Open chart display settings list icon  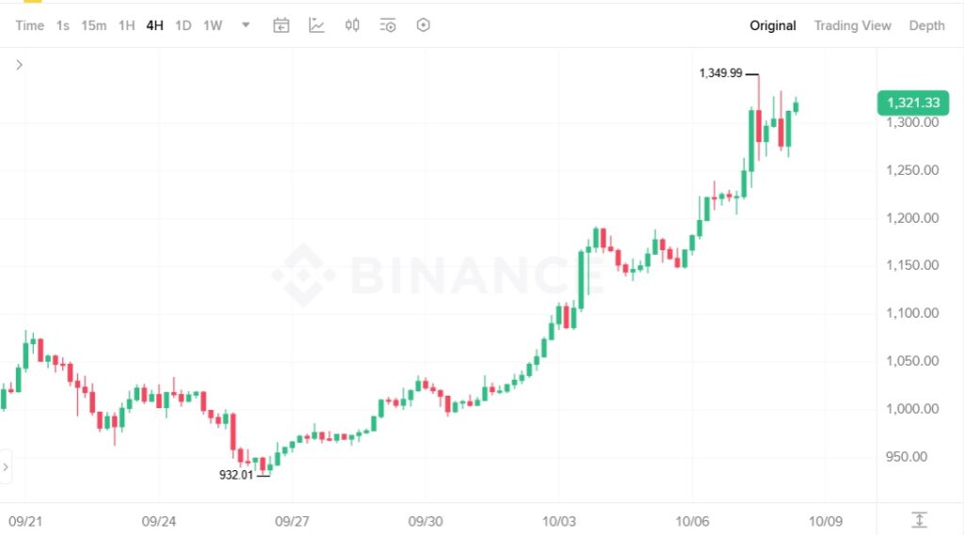coord(388,25)
